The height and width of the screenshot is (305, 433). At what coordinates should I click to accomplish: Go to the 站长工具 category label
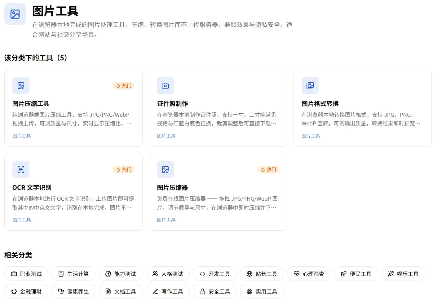tap(267, 274)
